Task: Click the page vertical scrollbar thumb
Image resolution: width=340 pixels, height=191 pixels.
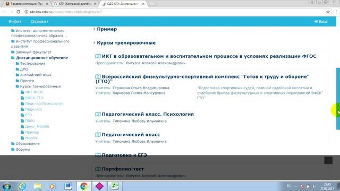Action: point(338,99)
